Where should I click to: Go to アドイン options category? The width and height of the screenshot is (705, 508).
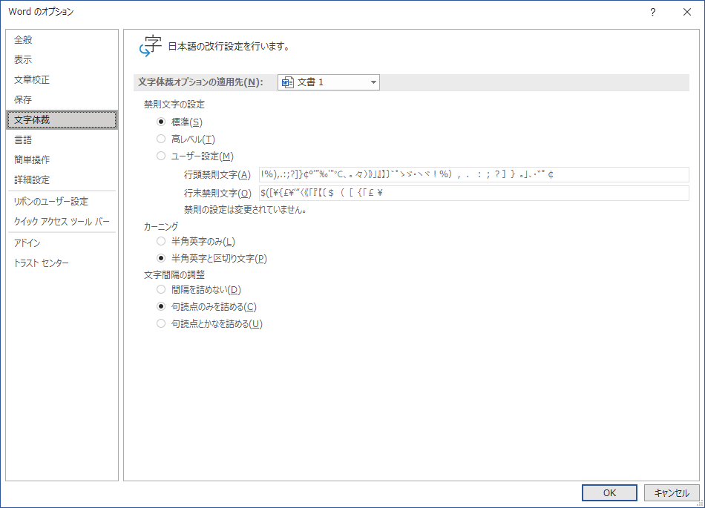pyautogui.click(x=62, y=243)
